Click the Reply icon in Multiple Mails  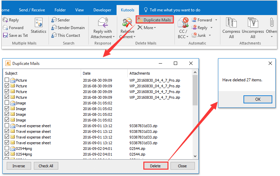click(x=6, y=20)
